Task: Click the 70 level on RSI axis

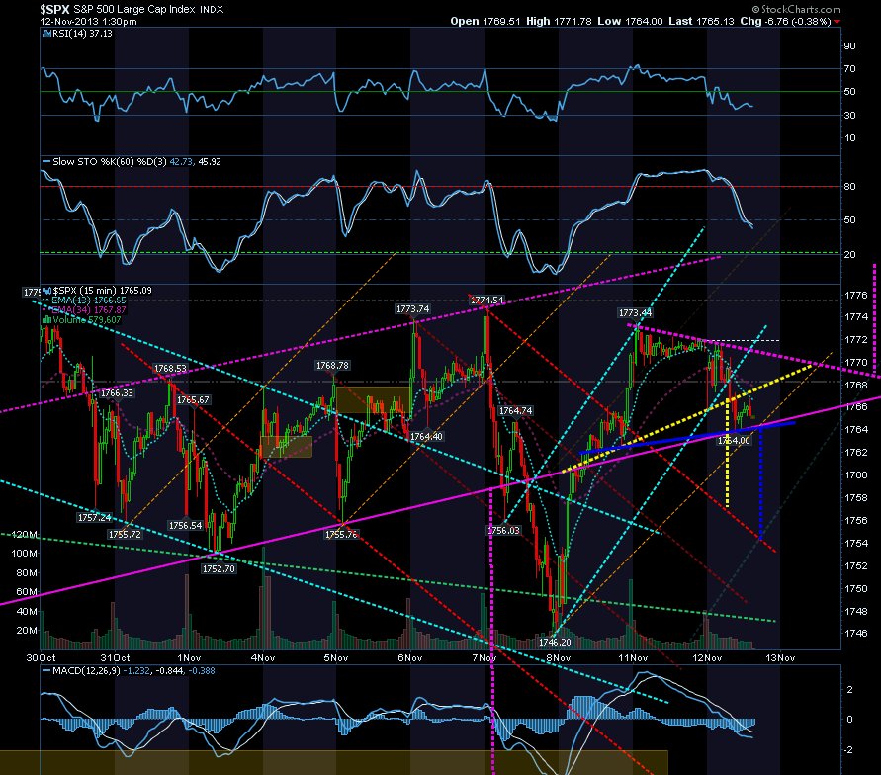Action: pos(849,69)
